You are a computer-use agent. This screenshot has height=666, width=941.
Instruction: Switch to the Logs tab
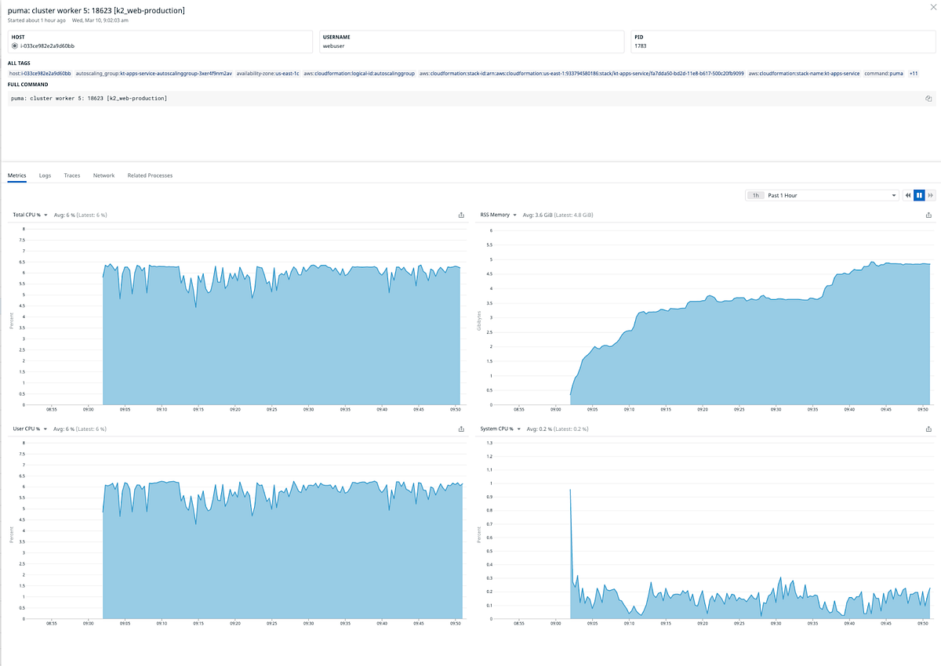click(x=45, y=176)
